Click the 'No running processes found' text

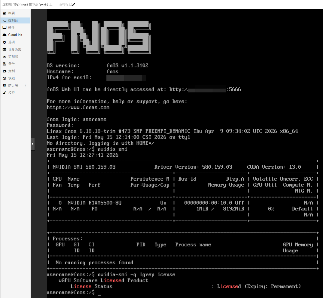tap(94, 263)
